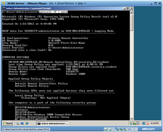This screenshot has width=163, height=132.
Task: Open the Virtual Machine menu
Action: coord(65,3)
